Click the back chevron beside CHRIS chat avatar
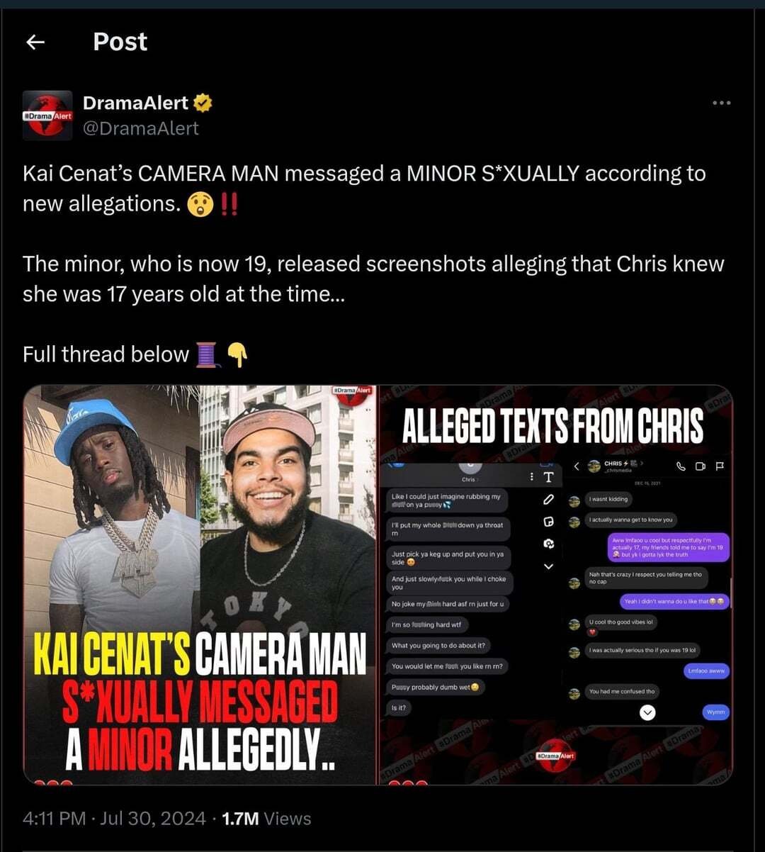 coord(577,466)
